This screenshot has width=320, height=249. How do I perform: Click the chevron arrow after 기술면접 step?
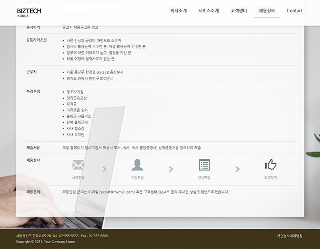pyautogui.click(x=171, y=169)
